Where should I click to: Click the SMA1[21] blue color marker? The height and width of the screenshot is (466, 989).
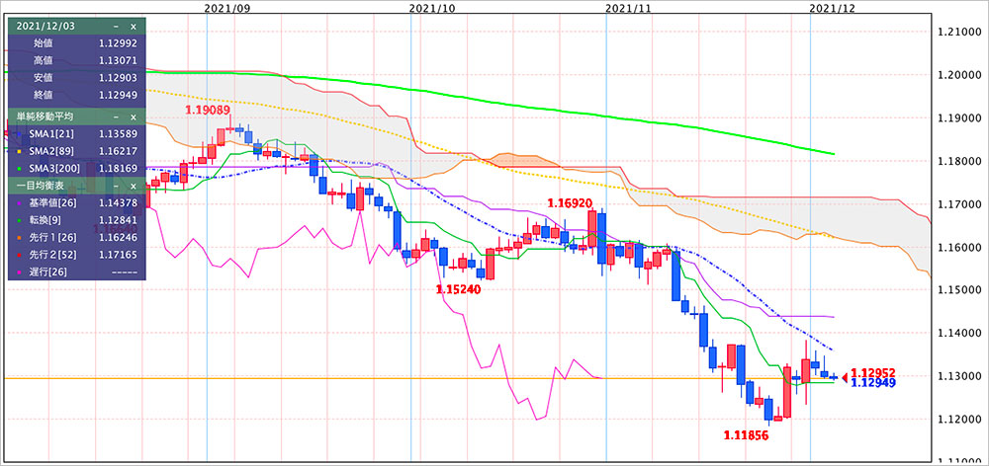(x=18, y=133)
